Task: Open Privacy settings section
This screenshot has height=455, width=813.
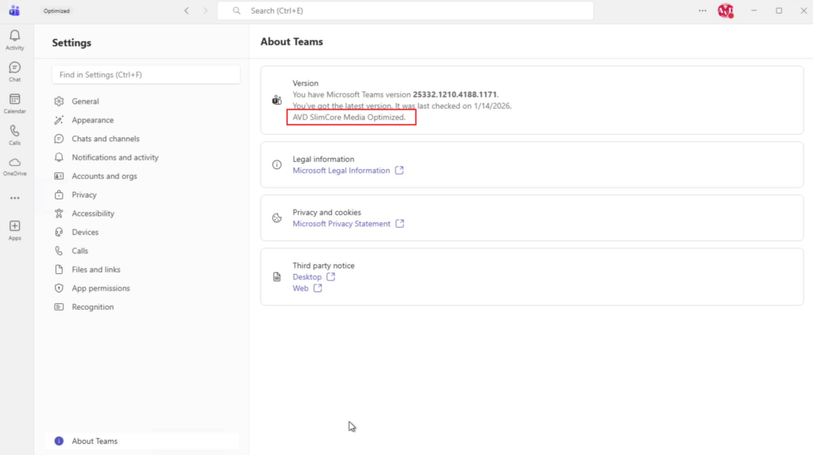Action: pos(84,195)
